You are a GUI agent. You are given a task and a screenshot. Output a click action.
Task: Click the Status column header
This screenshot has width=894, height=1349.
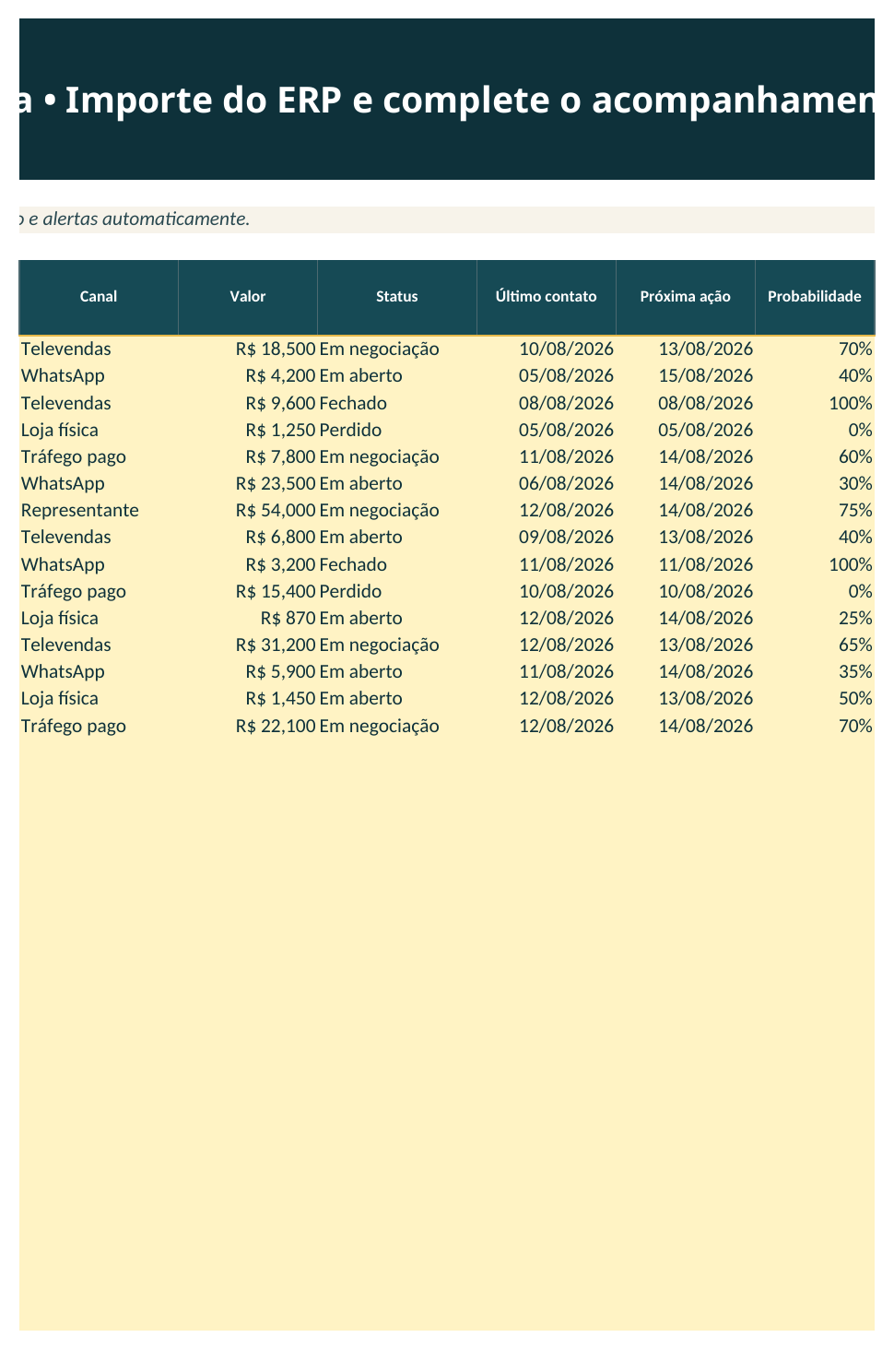pos(397,297)
